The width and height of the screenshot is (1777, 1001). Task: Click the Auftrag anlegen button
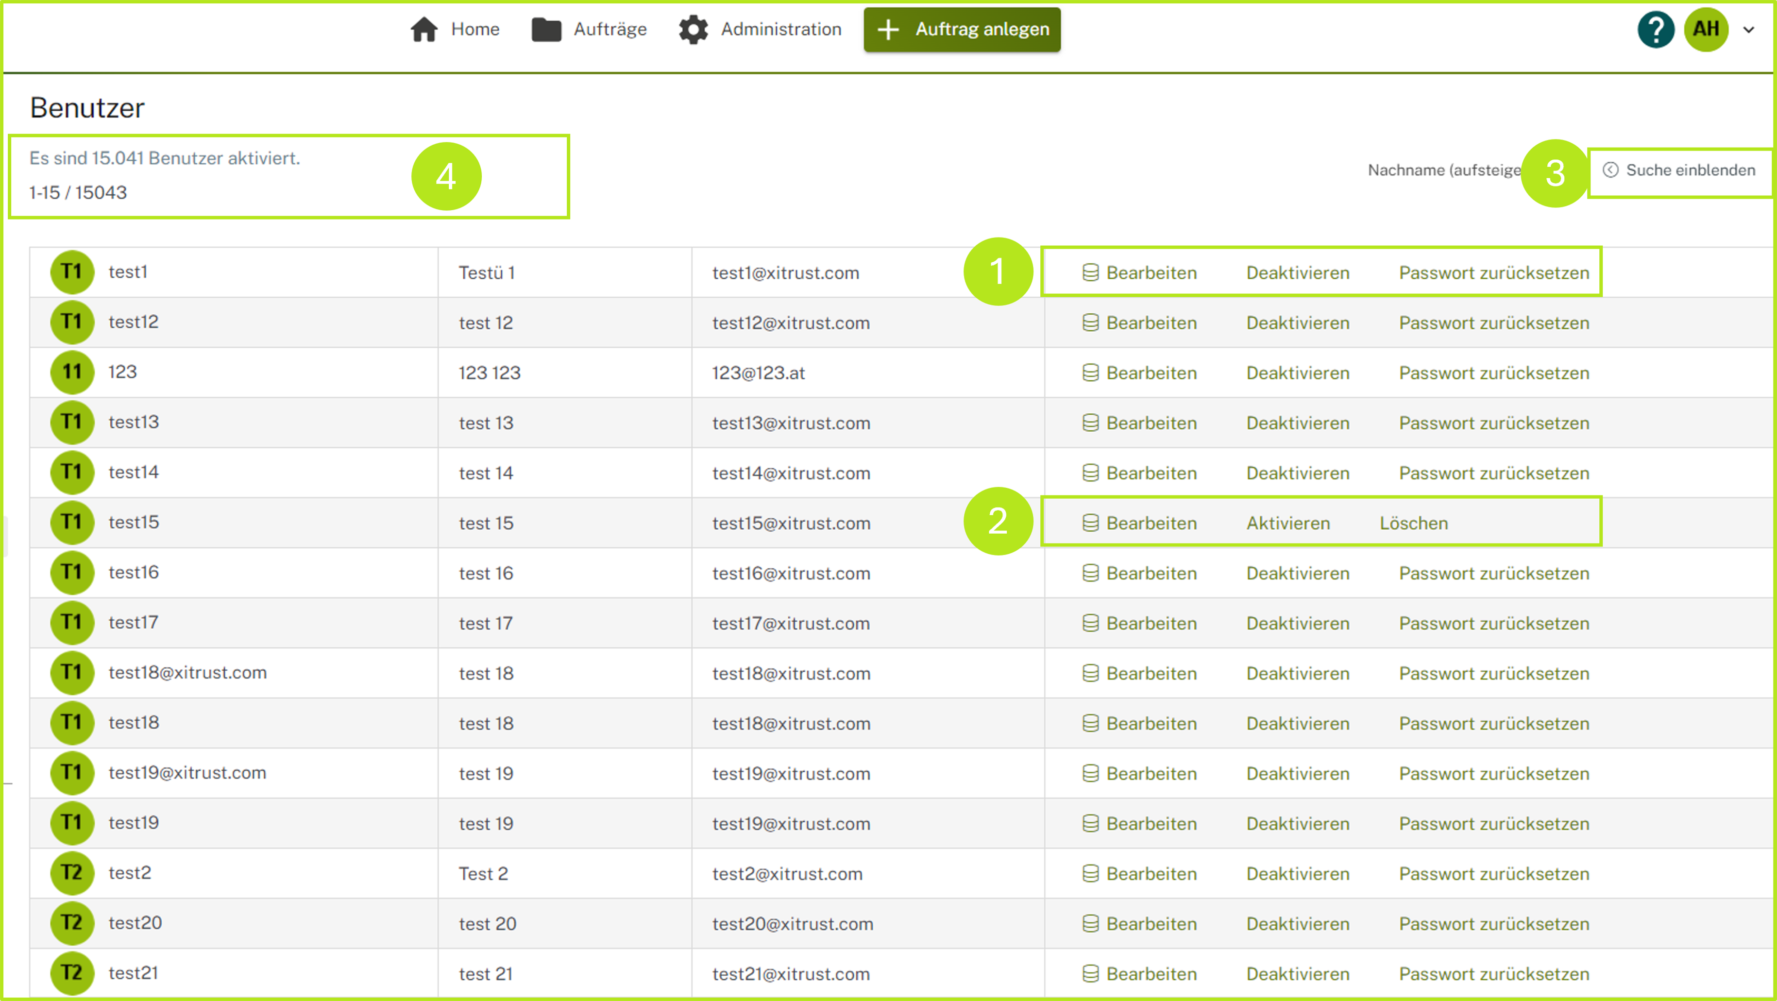(961, 30)
